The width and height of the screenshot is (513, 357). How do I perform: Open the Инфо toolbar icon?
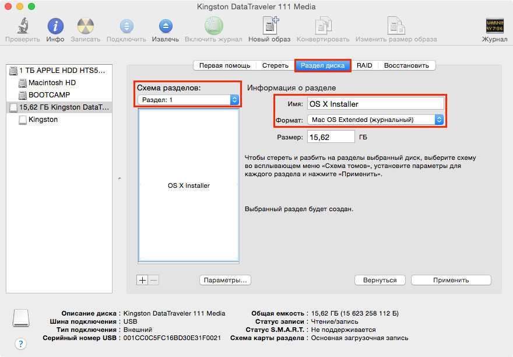point(55,26)
